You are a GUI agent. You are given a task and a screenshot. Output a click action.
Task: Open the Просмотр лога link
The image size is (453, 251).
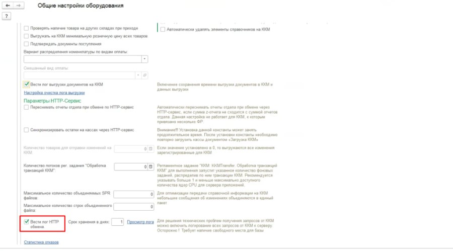click(140, 222)
